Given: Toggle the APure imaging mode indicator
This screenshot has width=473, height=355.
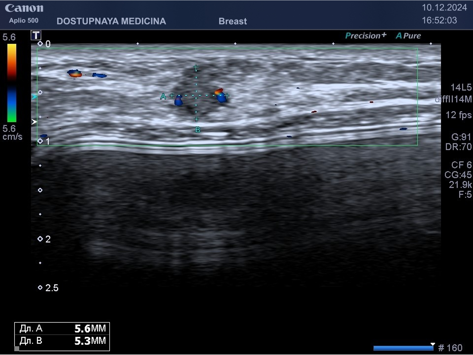Looking at the screenshot, I should click(408, 36).
